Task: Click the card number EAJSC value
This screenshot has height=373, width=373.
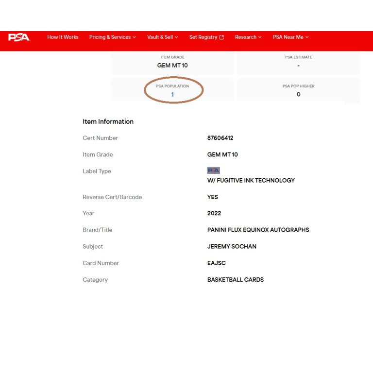Action: coord(217,263)
